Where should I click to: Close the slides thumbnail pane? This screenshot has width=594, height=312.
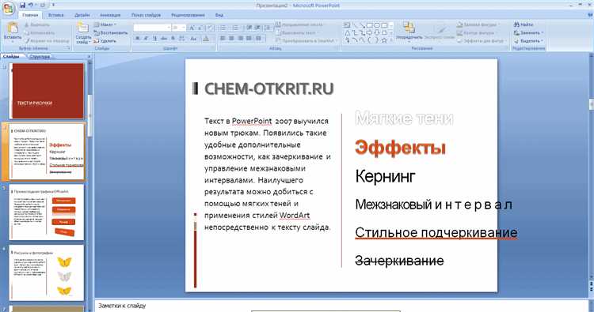[89, 57]
